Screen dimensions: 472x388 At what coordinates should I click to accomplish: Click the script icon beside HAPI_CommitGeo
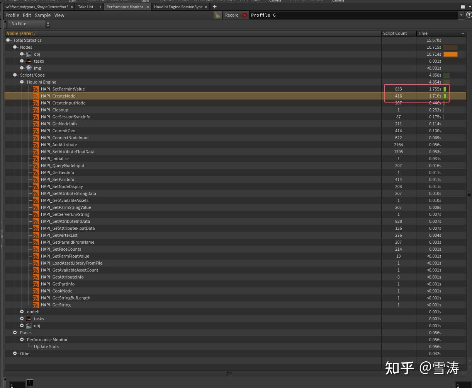[36, 131]
